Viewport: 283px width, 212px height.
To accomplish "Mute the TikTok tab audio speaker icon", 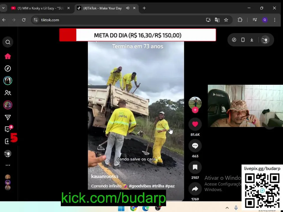I will tap(128, 8).
